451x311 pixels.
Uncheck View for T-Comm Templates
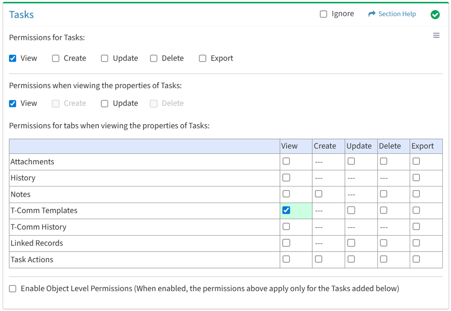(286, 210)
